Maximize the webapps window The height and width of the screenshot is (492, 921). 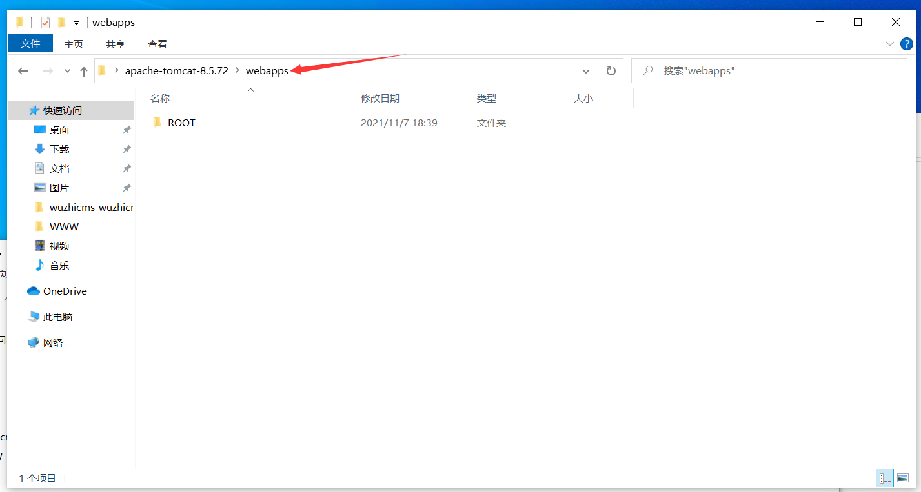858,22
